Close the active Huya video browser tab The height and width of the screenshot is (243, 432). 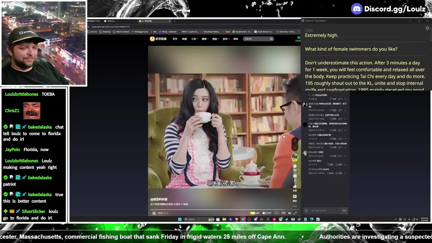[x=169, y=21]
